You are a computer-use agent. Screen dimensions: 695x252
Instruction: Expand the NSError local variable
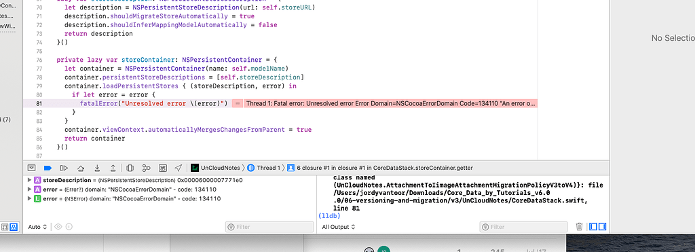pyautogui.click(x=30, y=199)
